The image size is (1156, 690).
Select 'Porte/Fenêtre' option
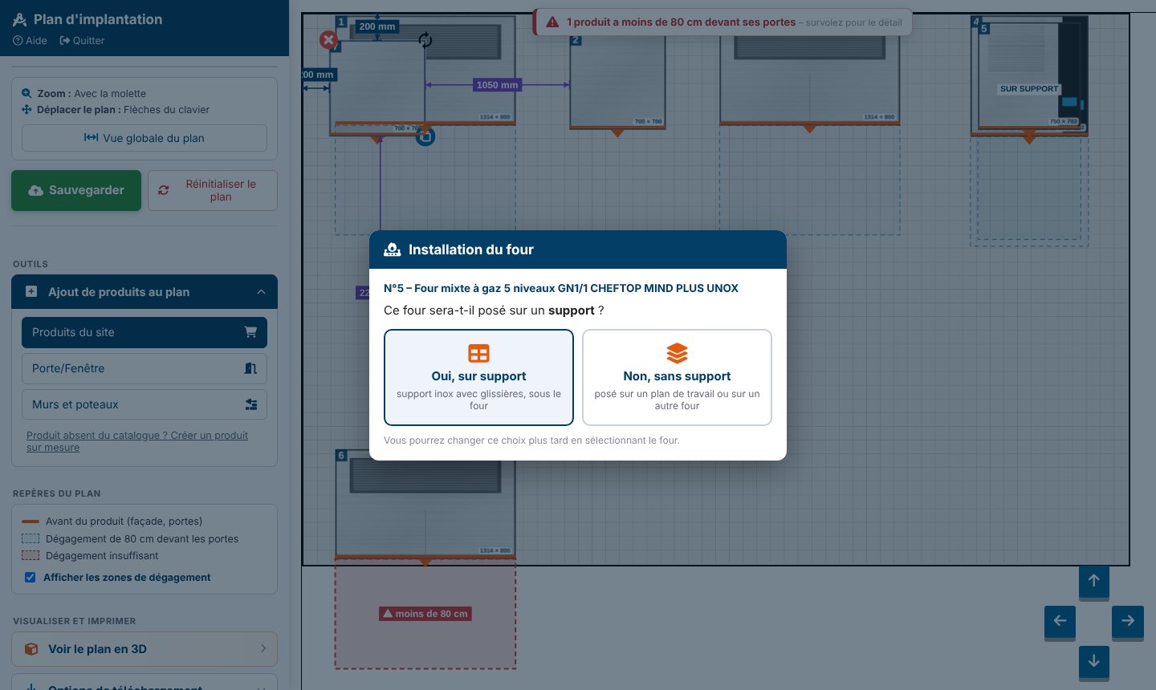[144, 368]
